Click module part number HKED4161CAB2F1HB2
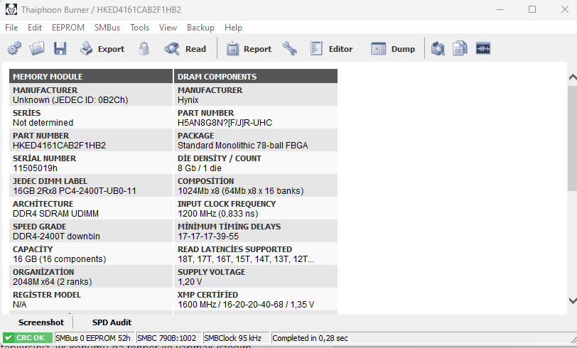This screenshot has height=348, width=577. point(59,146)
